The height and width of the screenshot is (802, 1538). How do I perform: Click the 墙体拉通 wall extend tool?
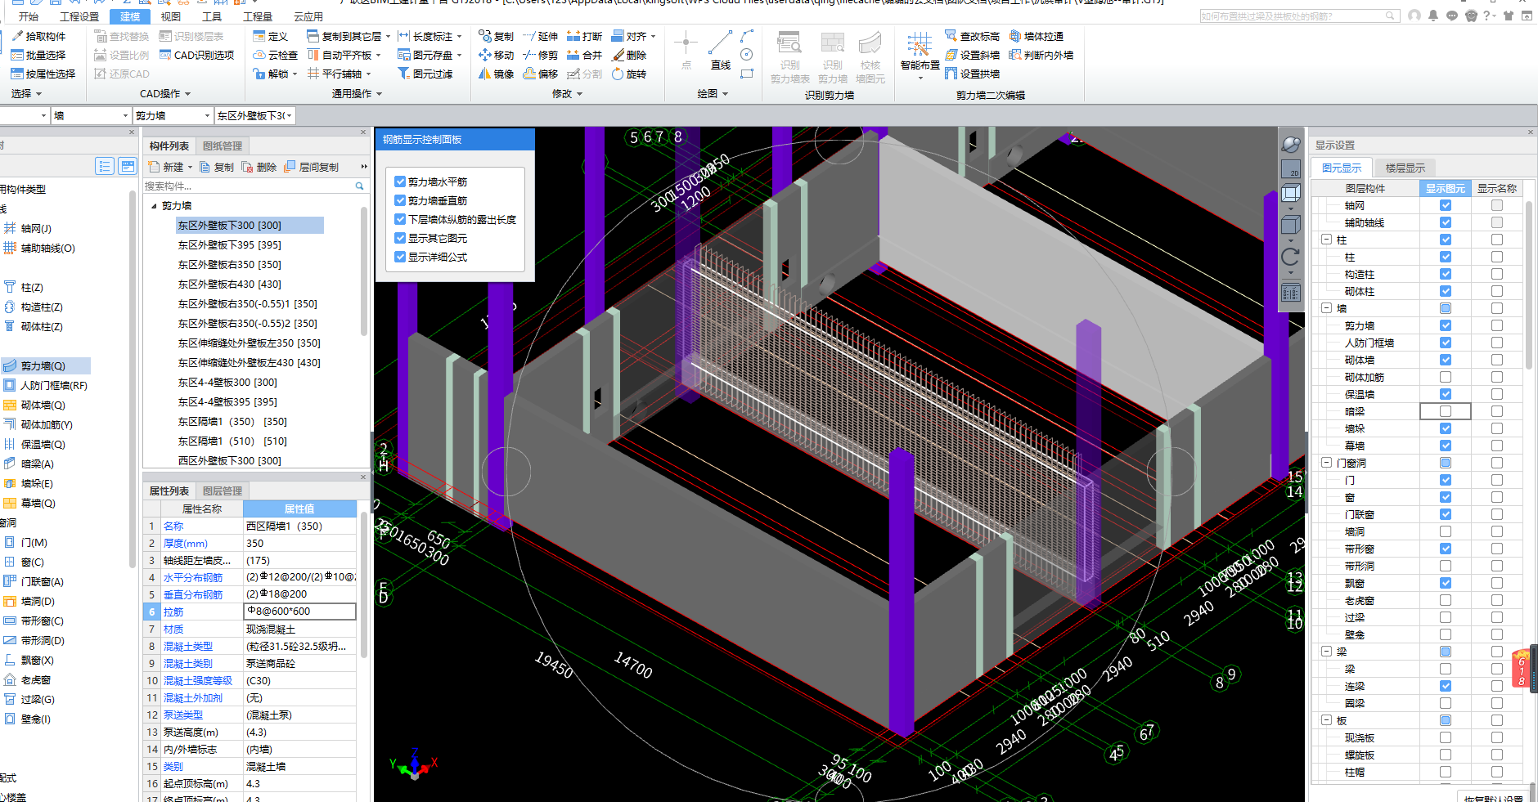point(1037,36)
